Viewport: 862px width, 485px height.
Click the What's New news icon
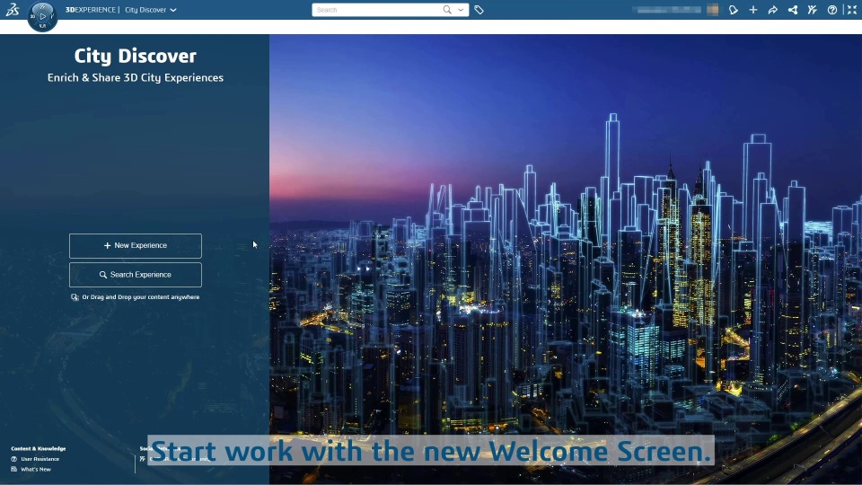pyautogui.click(x=14, y=469)
